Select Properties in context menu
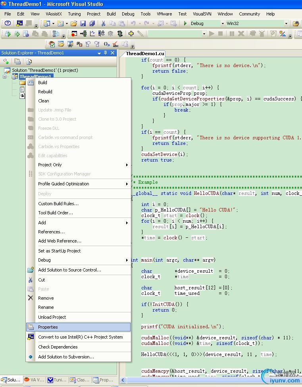 (x=78, y=327)
